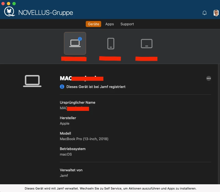
Task: Click the bottom Self Service info banner
Action: coord(110,188)
